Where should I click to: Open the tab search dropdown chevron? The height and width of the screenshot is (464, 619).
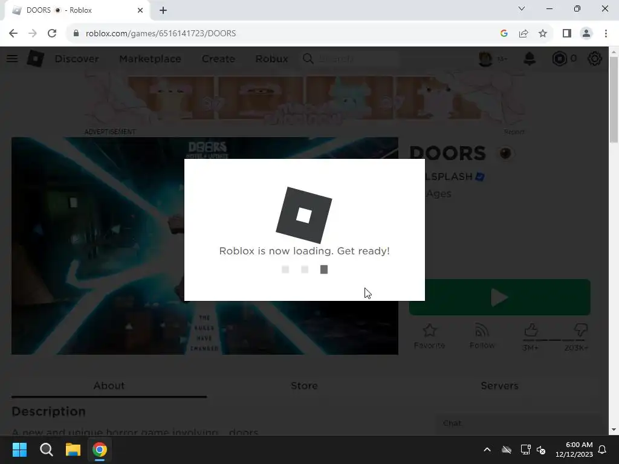pyautogui.click(x=522, y=8)
